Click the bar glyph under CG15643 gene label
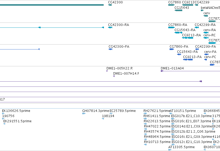The width and height of the screenshot is (220, 151). pos(178,10)
